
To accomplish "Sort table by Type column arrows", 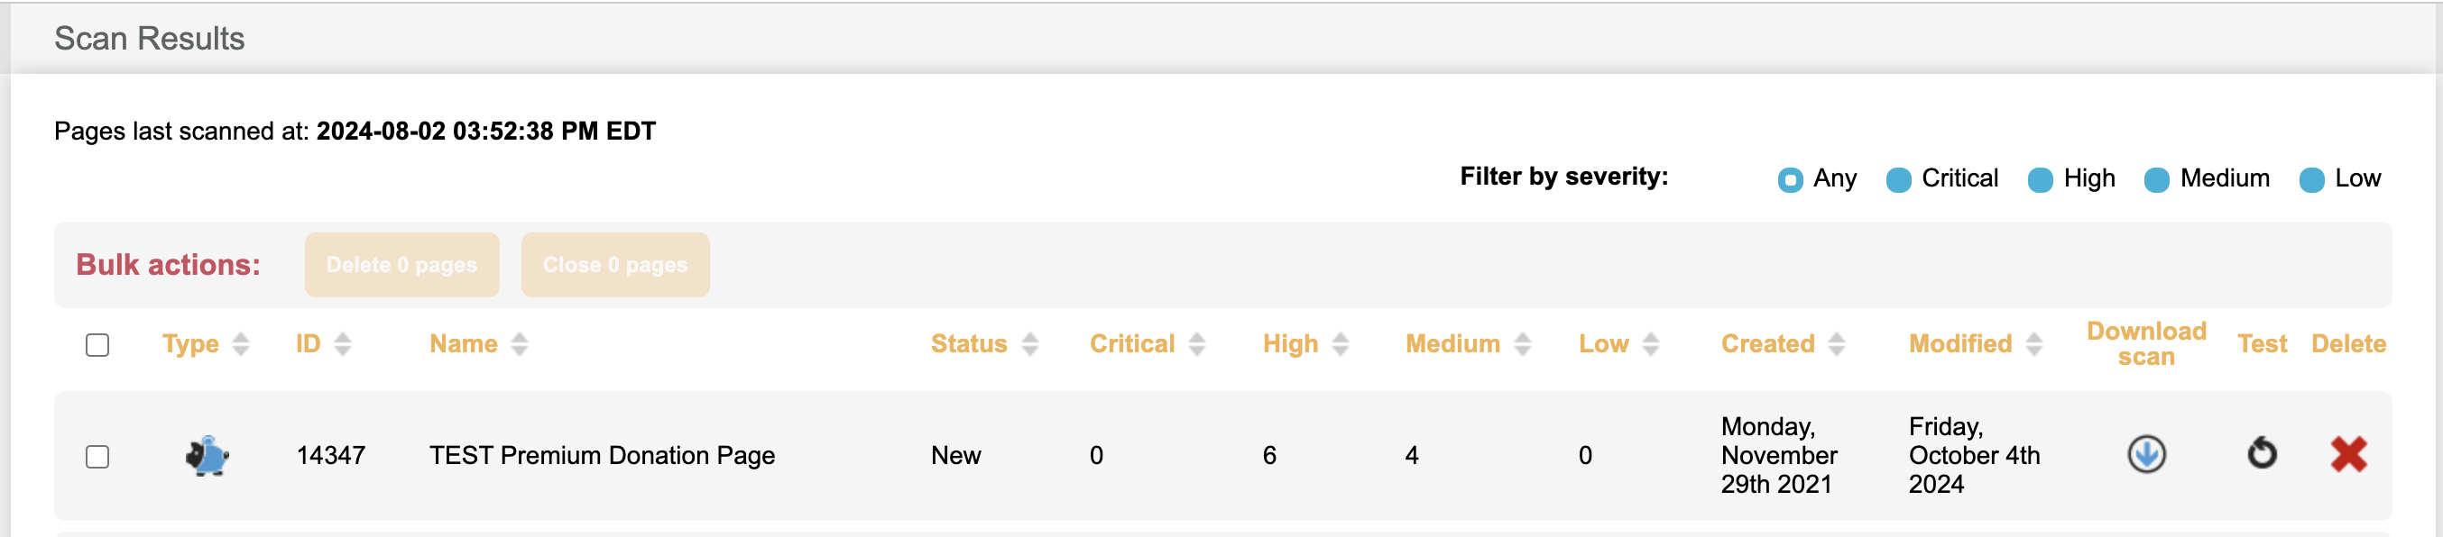I will [x=241, y=344].
